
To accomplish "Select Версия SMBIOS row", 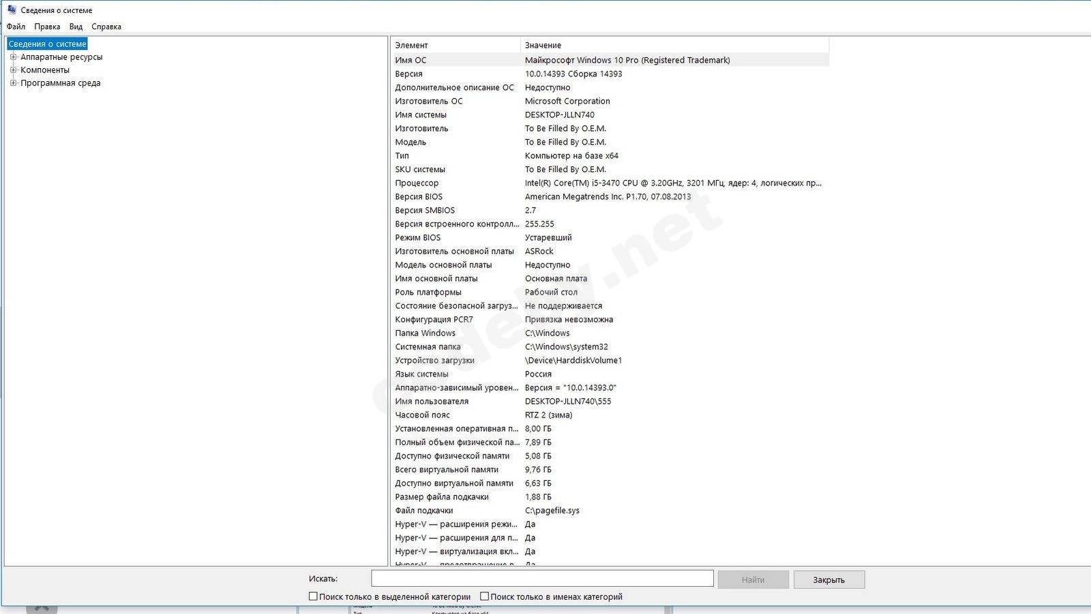I will tap(611, 210).
